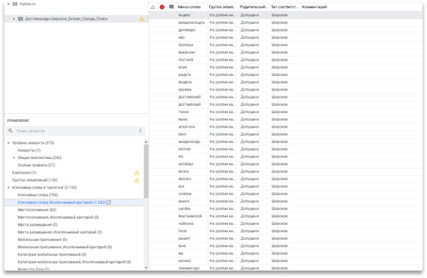Viewport: 427px width, 278px height.
Task: Expand the Доставка еды campaign node
Action: (x=14, y=19)
